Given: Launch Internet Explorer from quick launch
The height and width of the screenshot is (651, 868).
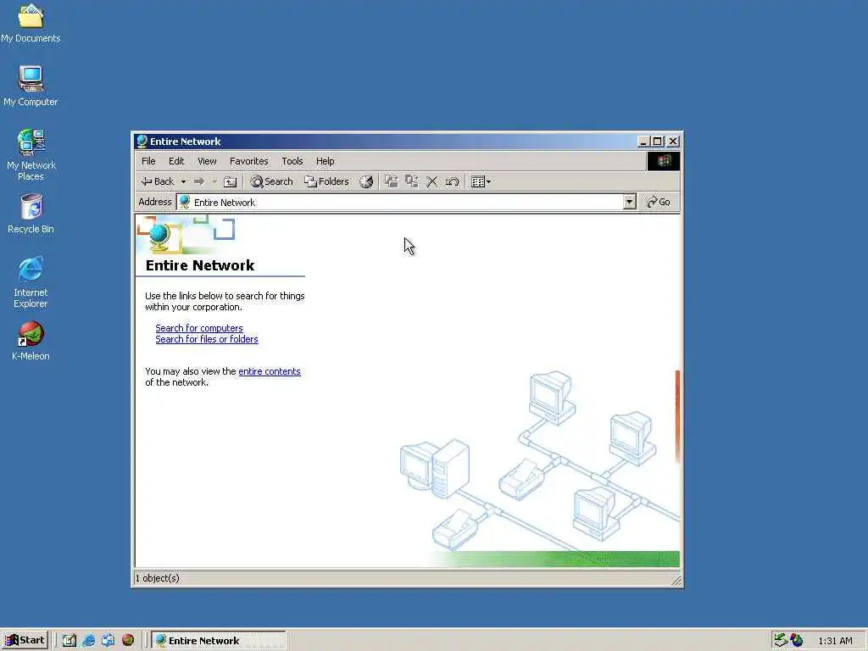Looking at the screenshot, I should pyautogui.click(x=88, y=641).
